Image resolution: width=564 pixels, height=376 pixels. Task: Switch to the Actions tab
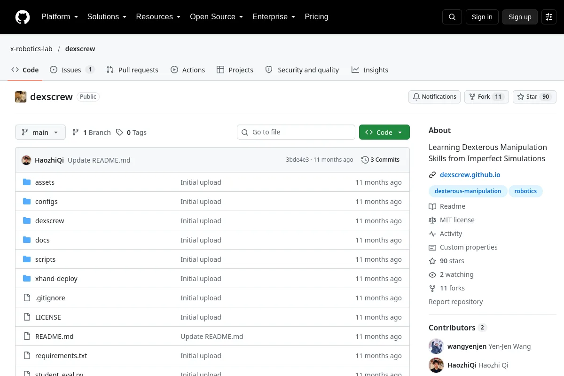tap(188, 70)
